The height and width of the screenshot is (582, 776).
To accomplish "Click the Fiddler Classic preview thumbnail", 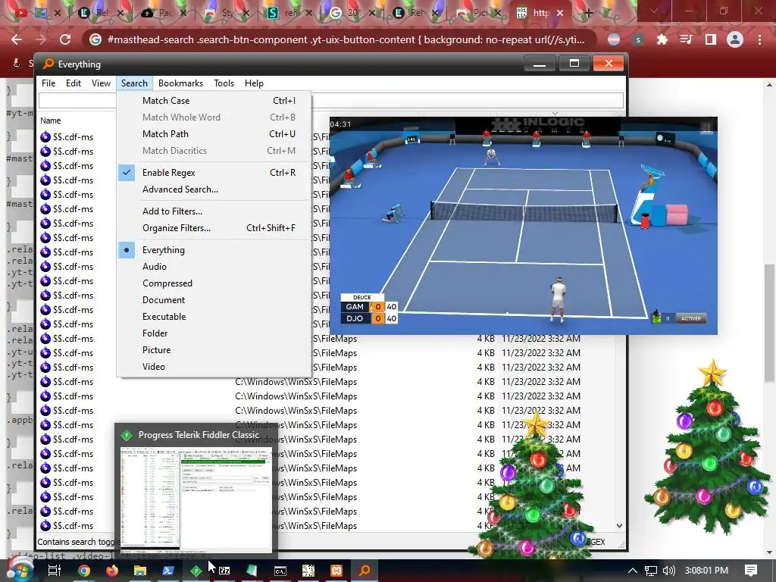I will coord(196,499).
